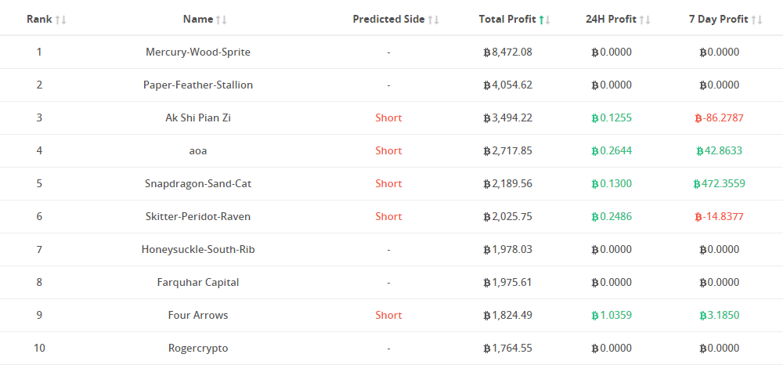The height and width of the screenshot is (365, 783).
Task: Click the Total Profit column header text
Action: [507, 19]
